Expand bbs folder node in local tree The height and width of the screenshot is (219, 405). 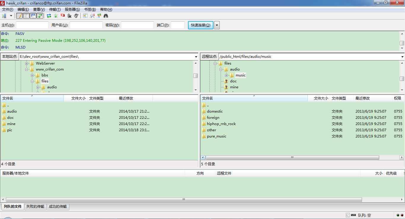point(32,75)
